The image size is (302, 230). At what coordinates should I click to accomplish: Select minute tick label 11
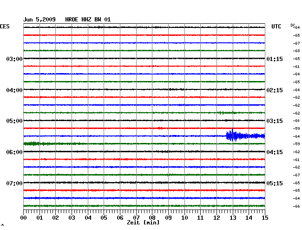click(x=200, y=217)
